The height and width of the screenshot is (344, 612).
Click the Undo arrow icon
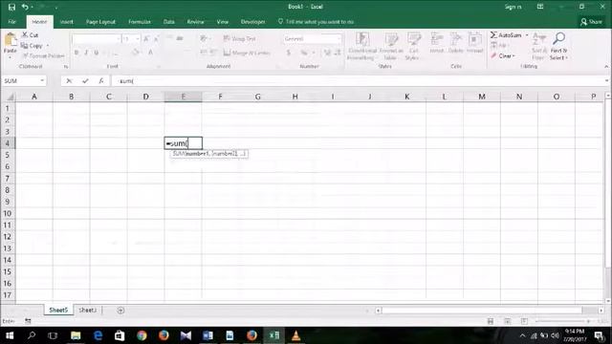(25, 7)
